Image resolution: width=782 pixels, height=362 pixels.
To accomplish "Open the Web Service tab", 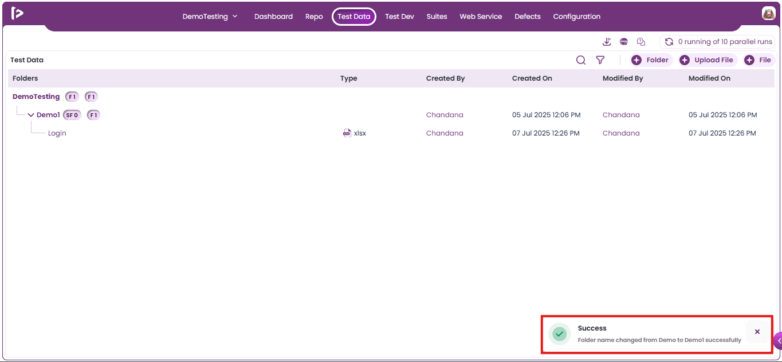I will [x=481, y=17].
